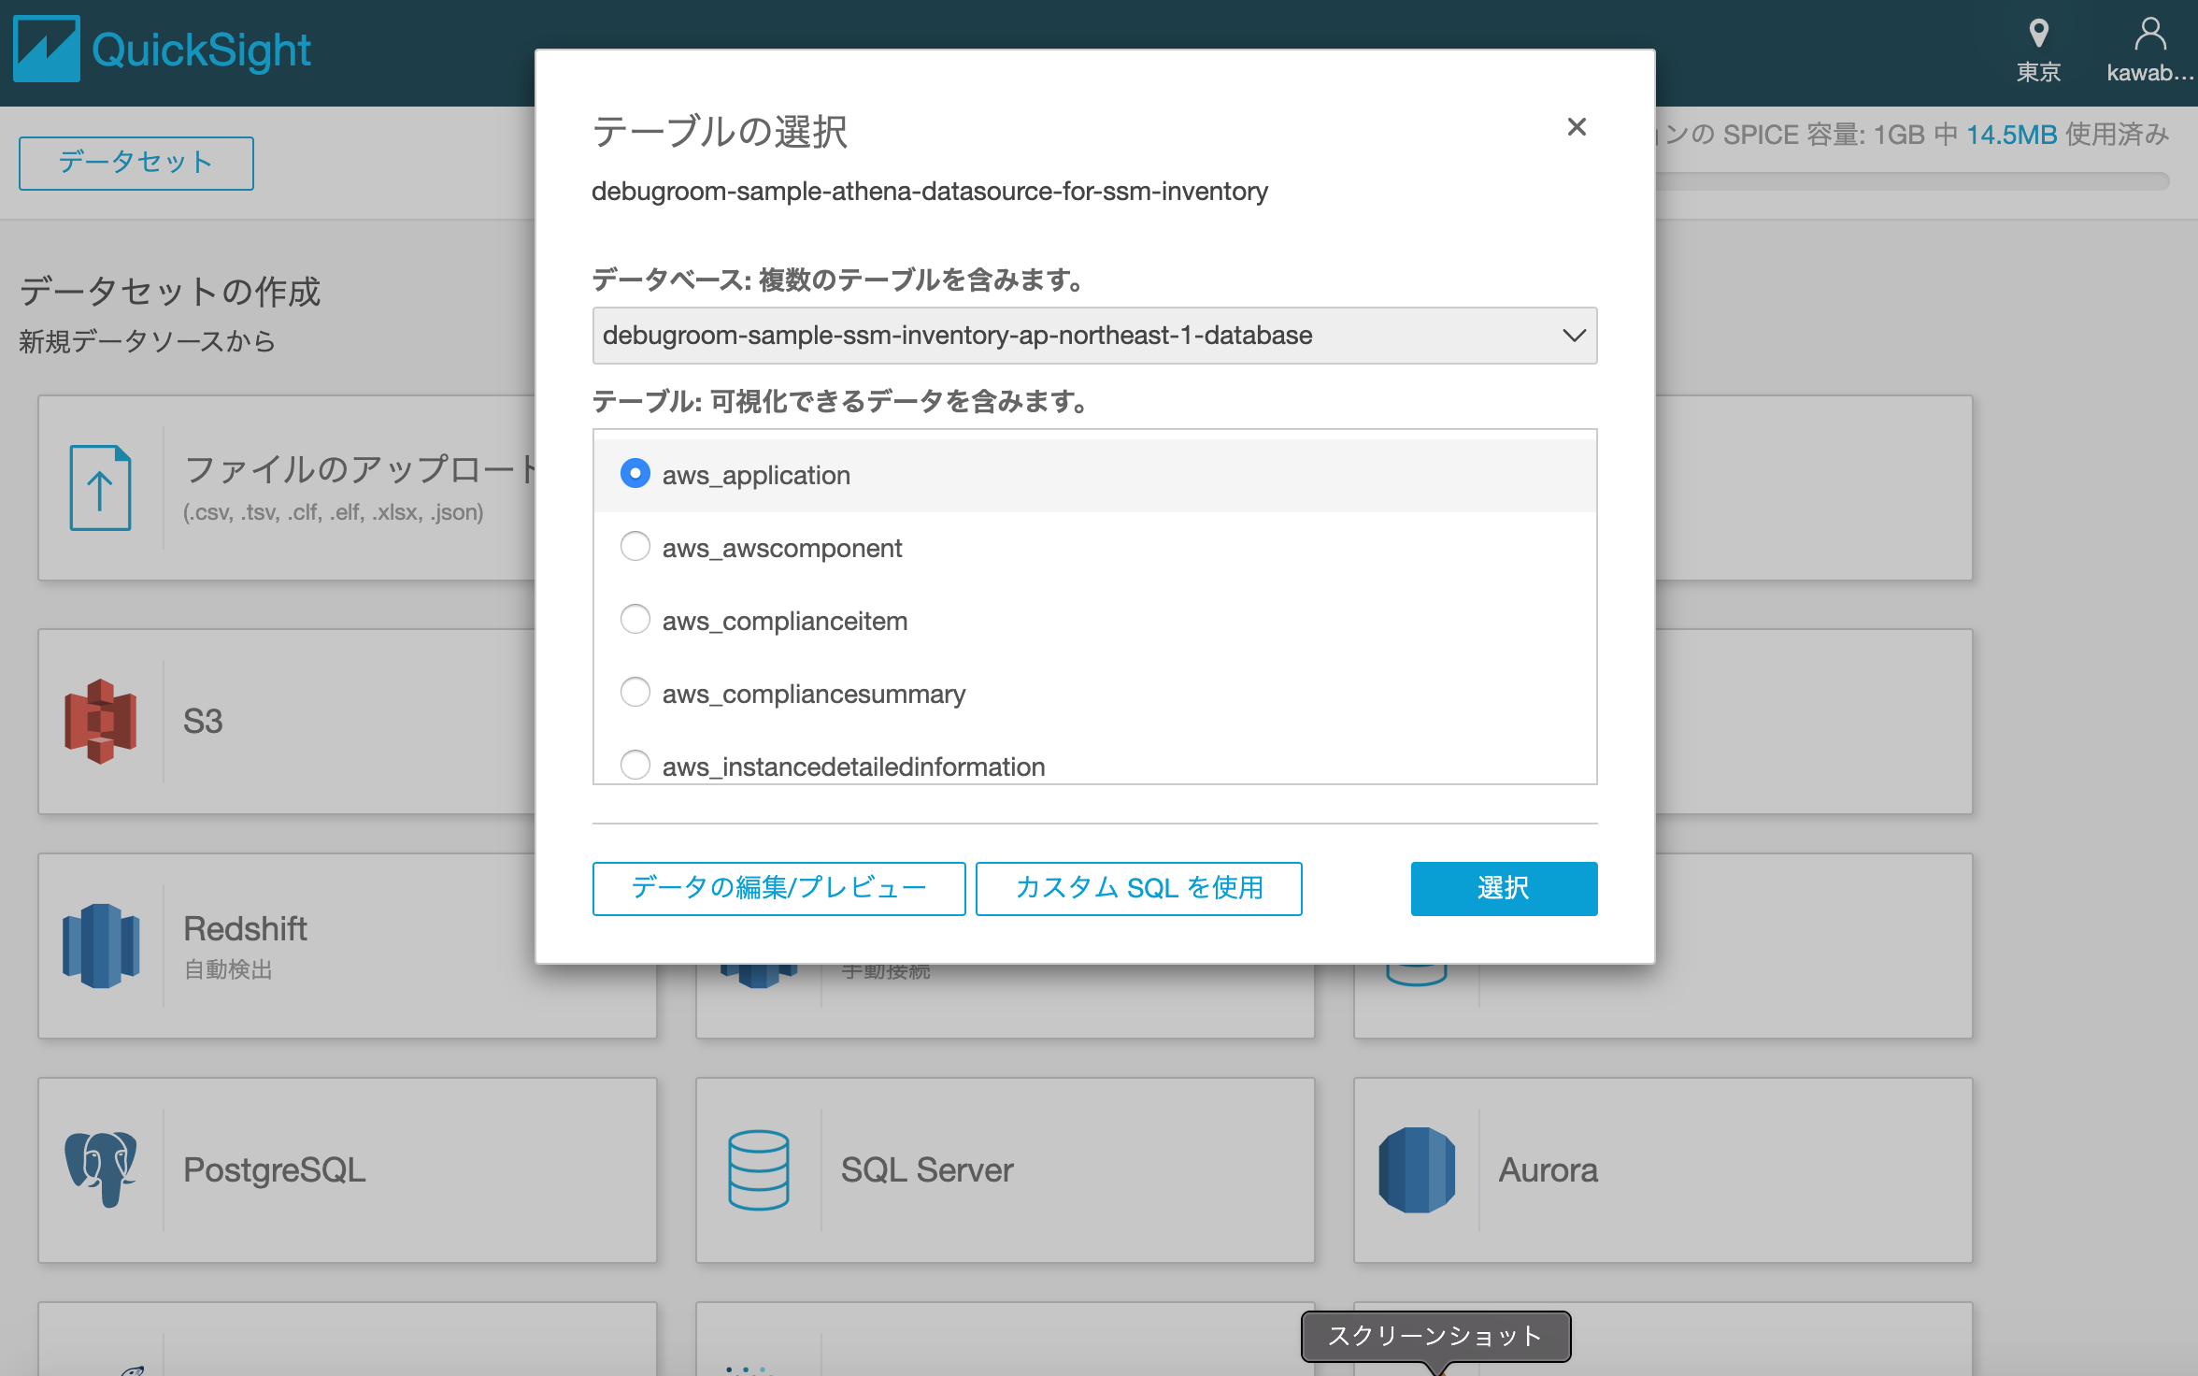
Task: Click the データセット button
Action: (x=136, y=163)
